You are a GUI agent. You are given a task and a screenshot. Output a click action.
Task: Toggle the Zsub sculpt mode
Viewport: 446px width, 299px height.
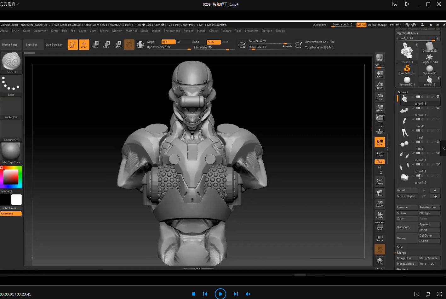click(213, 42)
